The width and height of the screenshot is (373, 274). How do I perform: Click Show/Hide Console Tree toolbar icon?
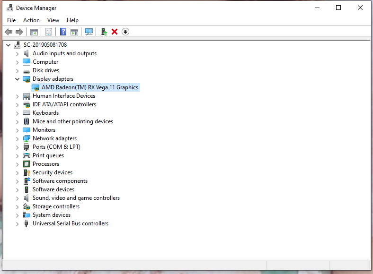34,32
